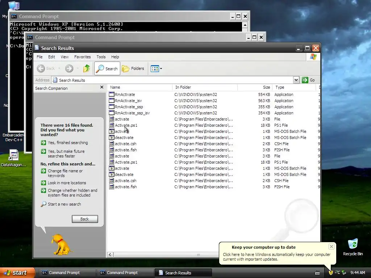Close the Search Companion pane

[102, 87]
